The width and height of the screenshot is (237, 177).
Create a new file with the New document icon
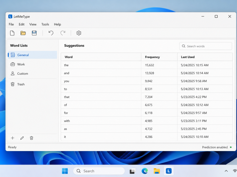(x=12, y=33)
